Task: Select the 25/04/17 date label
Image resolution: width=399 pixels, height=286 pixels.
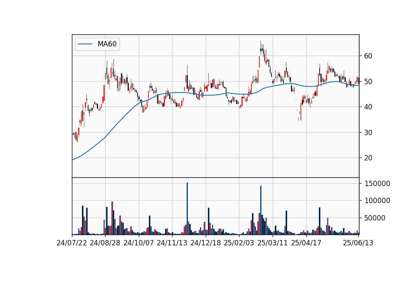Action: [x=306, y=243]
